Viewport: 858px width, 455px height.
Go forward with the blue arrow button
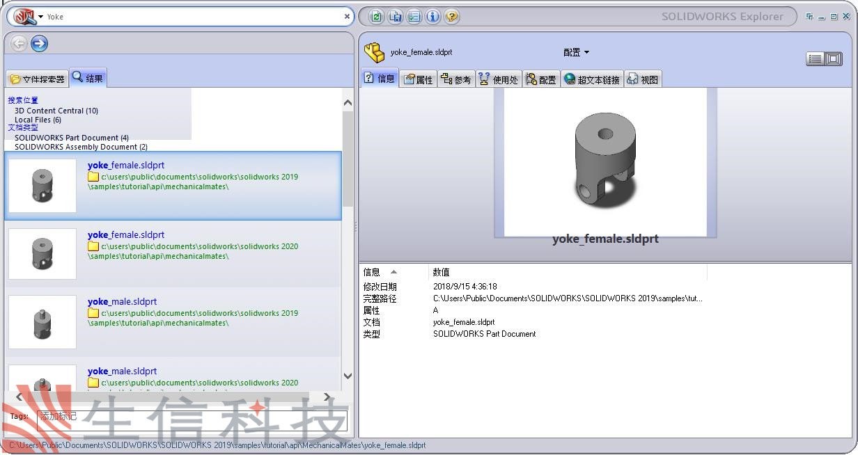[40, 44]
